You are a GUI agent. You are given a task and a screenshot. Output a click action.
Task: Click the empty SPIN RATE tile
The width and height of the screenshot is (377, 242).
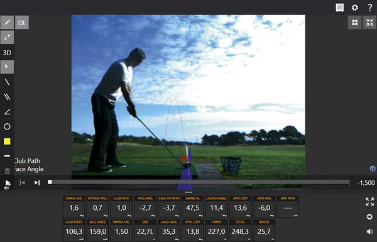(x=288, y=207)
